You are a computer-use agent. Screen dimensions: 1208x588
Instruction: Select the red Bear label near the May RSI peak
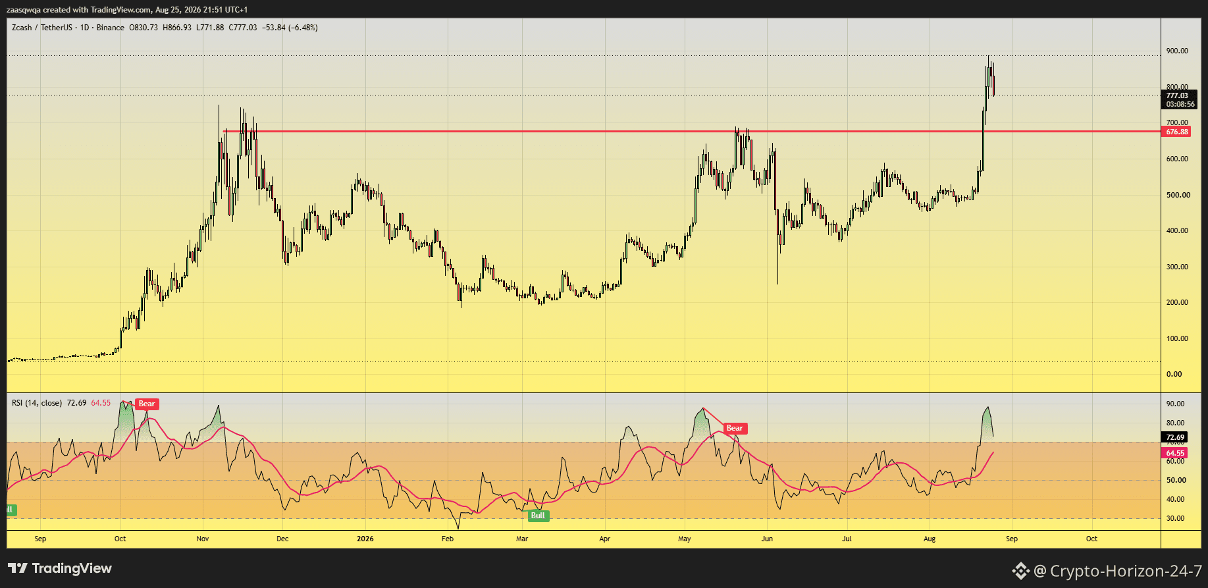point(735,429)
